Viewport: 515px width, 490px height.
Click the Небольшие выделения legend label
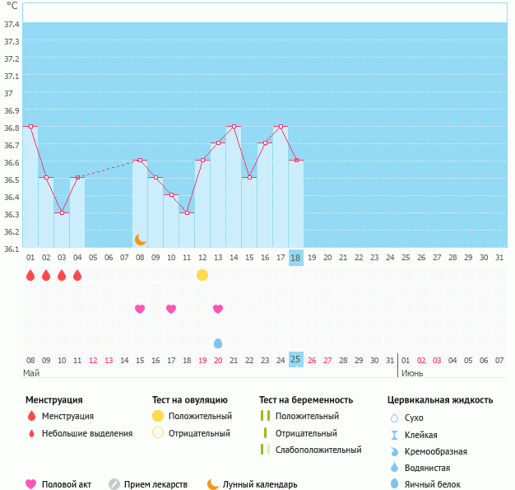click(x=86, y=433)
